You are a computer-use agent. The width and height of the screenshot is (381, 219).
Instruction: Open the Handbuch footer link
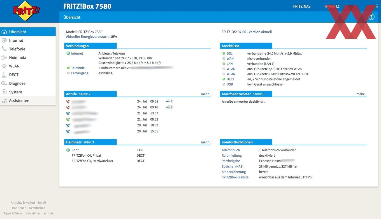pyautogui.click(x=19, y=208)
